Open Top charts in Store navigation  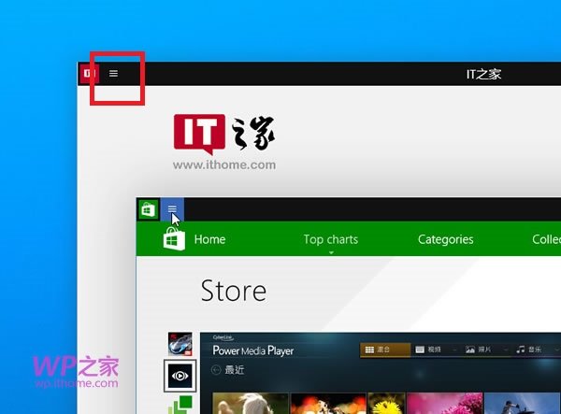[x=331, y=239]
